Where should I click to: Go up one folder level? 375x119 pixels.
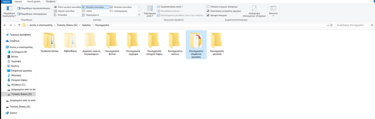[19, 25]
